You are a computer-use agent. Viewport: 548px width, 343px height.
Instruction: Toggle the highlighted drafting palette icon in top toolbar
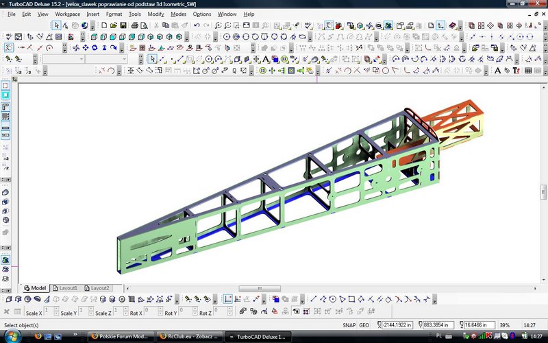click(x=329, y=25)
